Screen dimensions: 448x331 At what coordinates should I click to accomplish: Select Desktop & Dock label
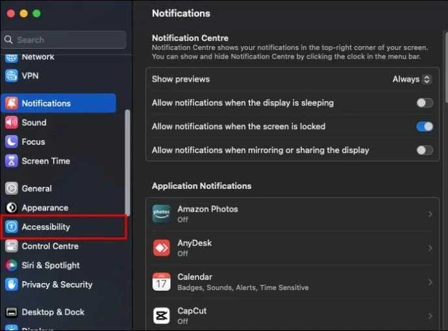tap(53, 312)
